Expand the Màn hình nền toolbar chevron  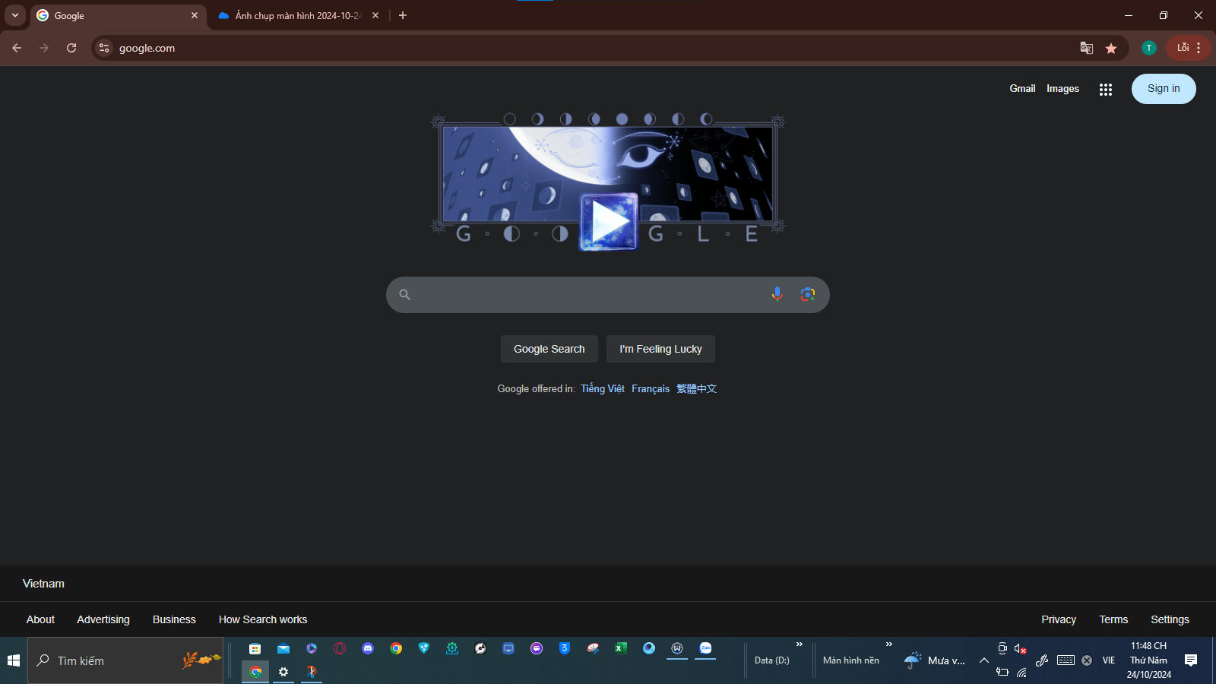click(x=889, y=644)
